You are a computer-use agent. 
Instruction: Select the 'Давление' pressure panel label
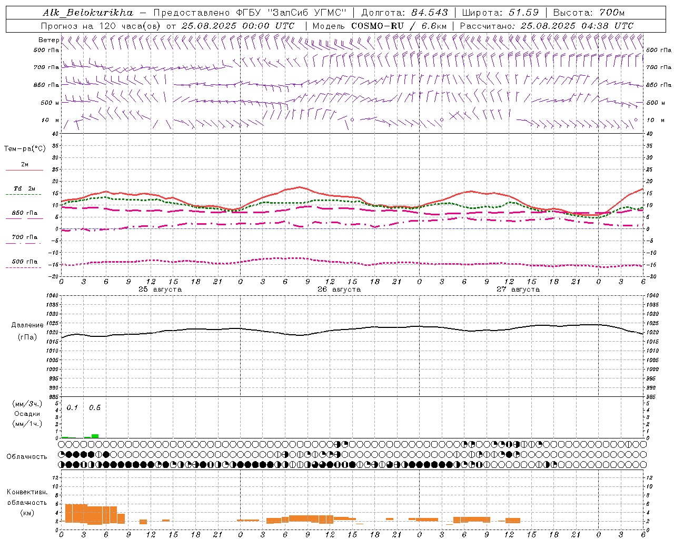pos(27,325)
